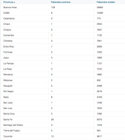Viewport: 125px width, 140px height.
Task: Click the CABA province cell
Action: [6, 13]
